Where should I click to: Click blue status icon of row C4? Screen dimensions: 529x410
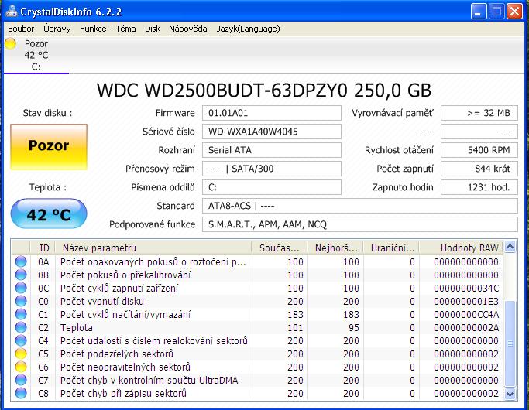(x=21, y=340)
